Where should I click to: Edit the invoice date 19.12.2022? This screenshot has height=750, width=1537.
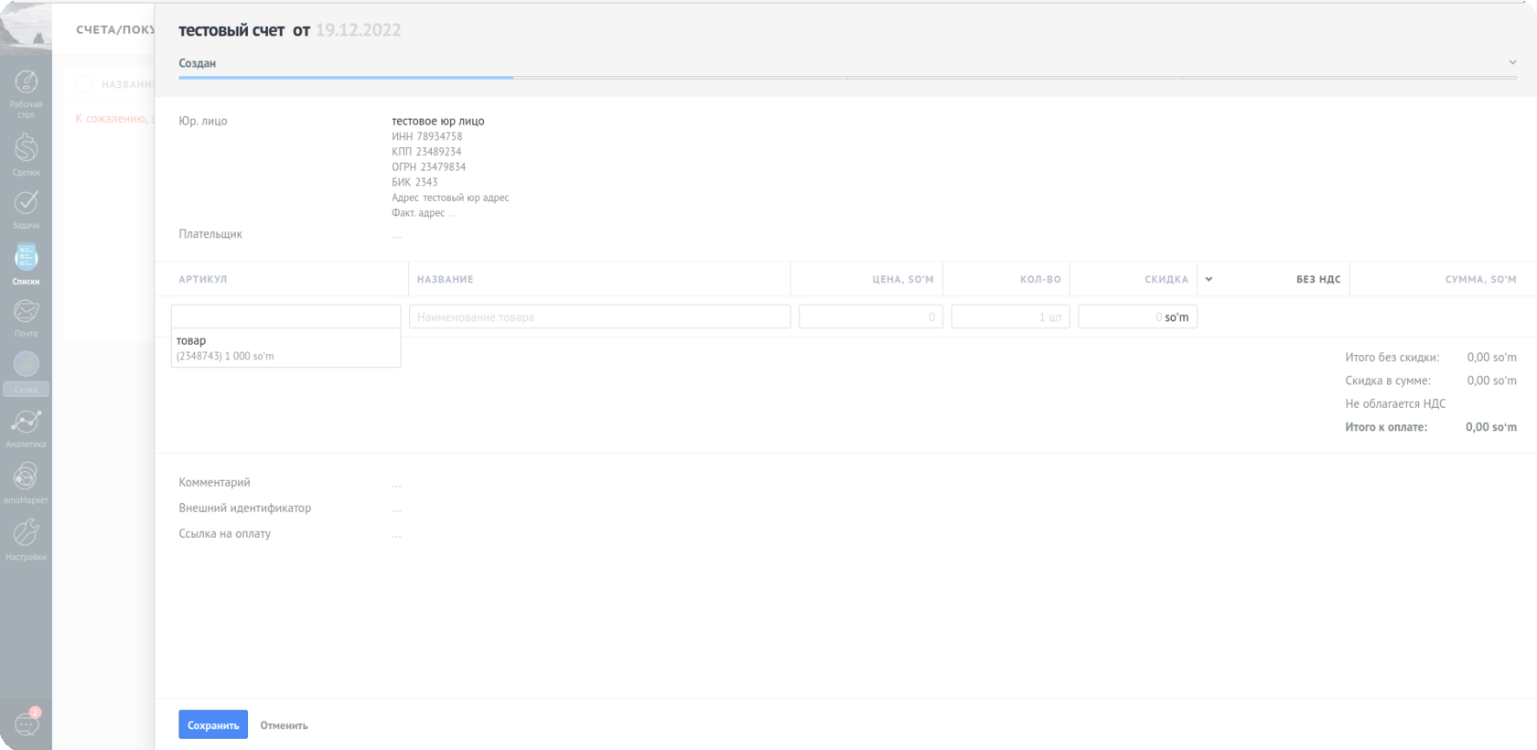(358, 30)
